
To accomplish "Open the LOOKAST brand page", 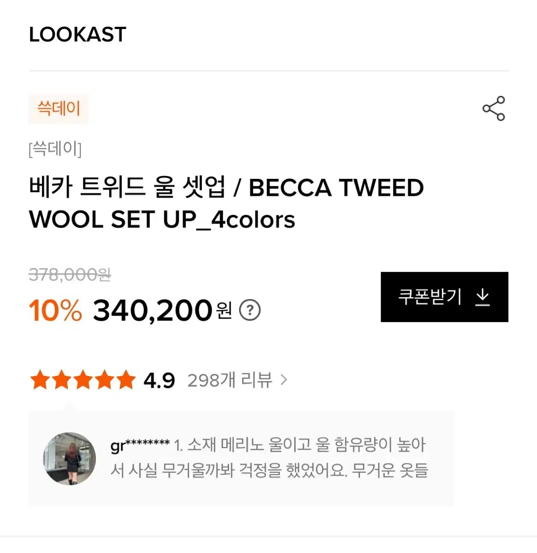I will click(x=77, y=35).
